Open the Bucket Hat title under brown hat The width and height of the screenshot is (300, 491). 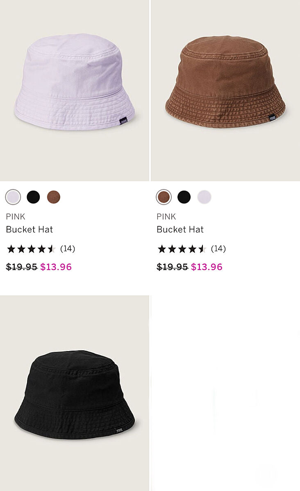click(x=180, y=230)
